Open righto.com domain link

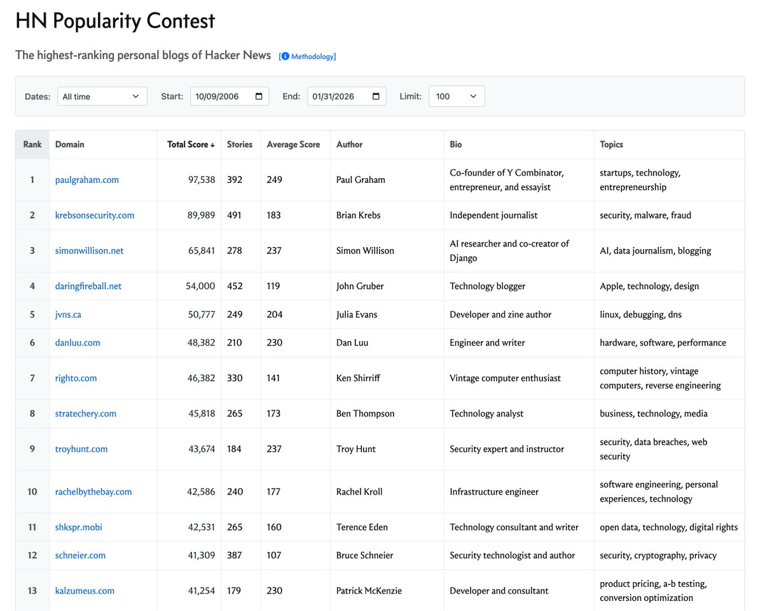coord(76,379)
